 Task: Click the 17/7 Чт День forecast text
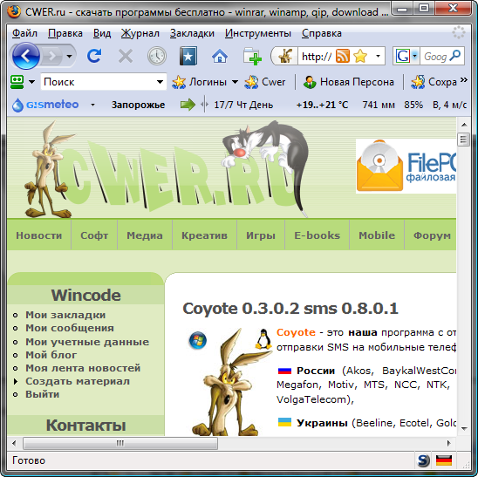pos(243,105)
